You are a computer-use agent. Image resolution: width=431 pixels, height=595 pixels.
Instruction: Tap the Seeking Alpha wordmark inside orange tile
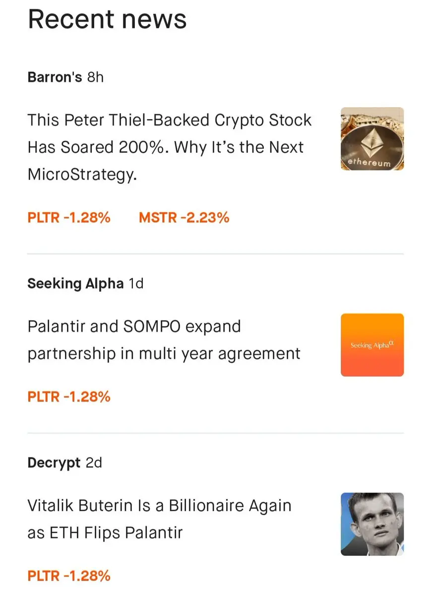point(372,345)
